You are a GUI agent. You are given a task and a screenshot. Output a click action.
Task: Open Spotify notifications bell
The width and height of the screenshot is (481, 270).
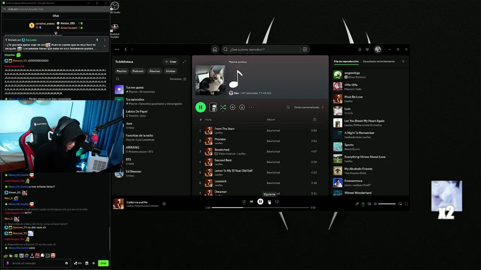click(360, 49)
